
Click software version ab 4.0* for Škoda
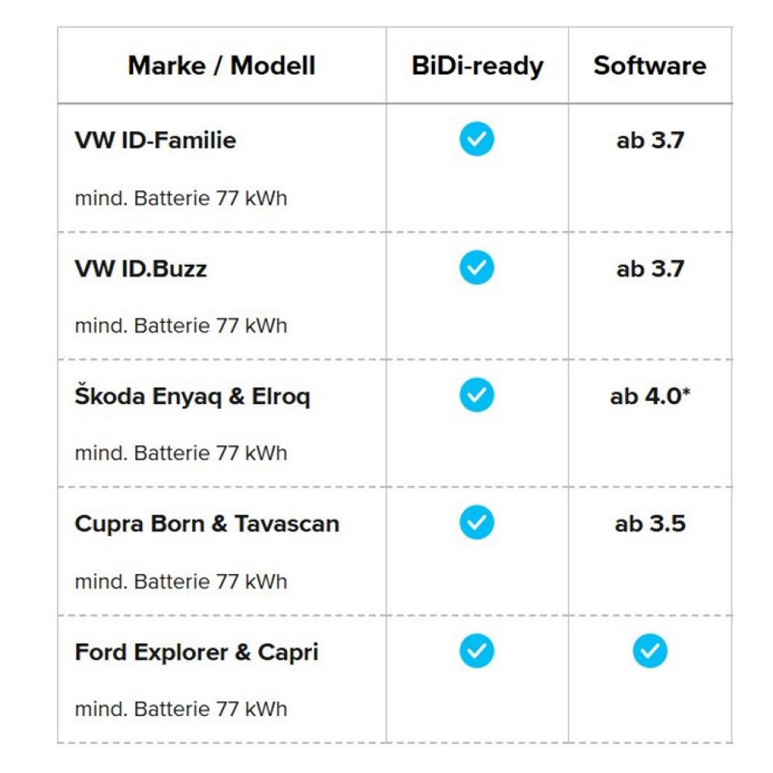coord(649,396)
